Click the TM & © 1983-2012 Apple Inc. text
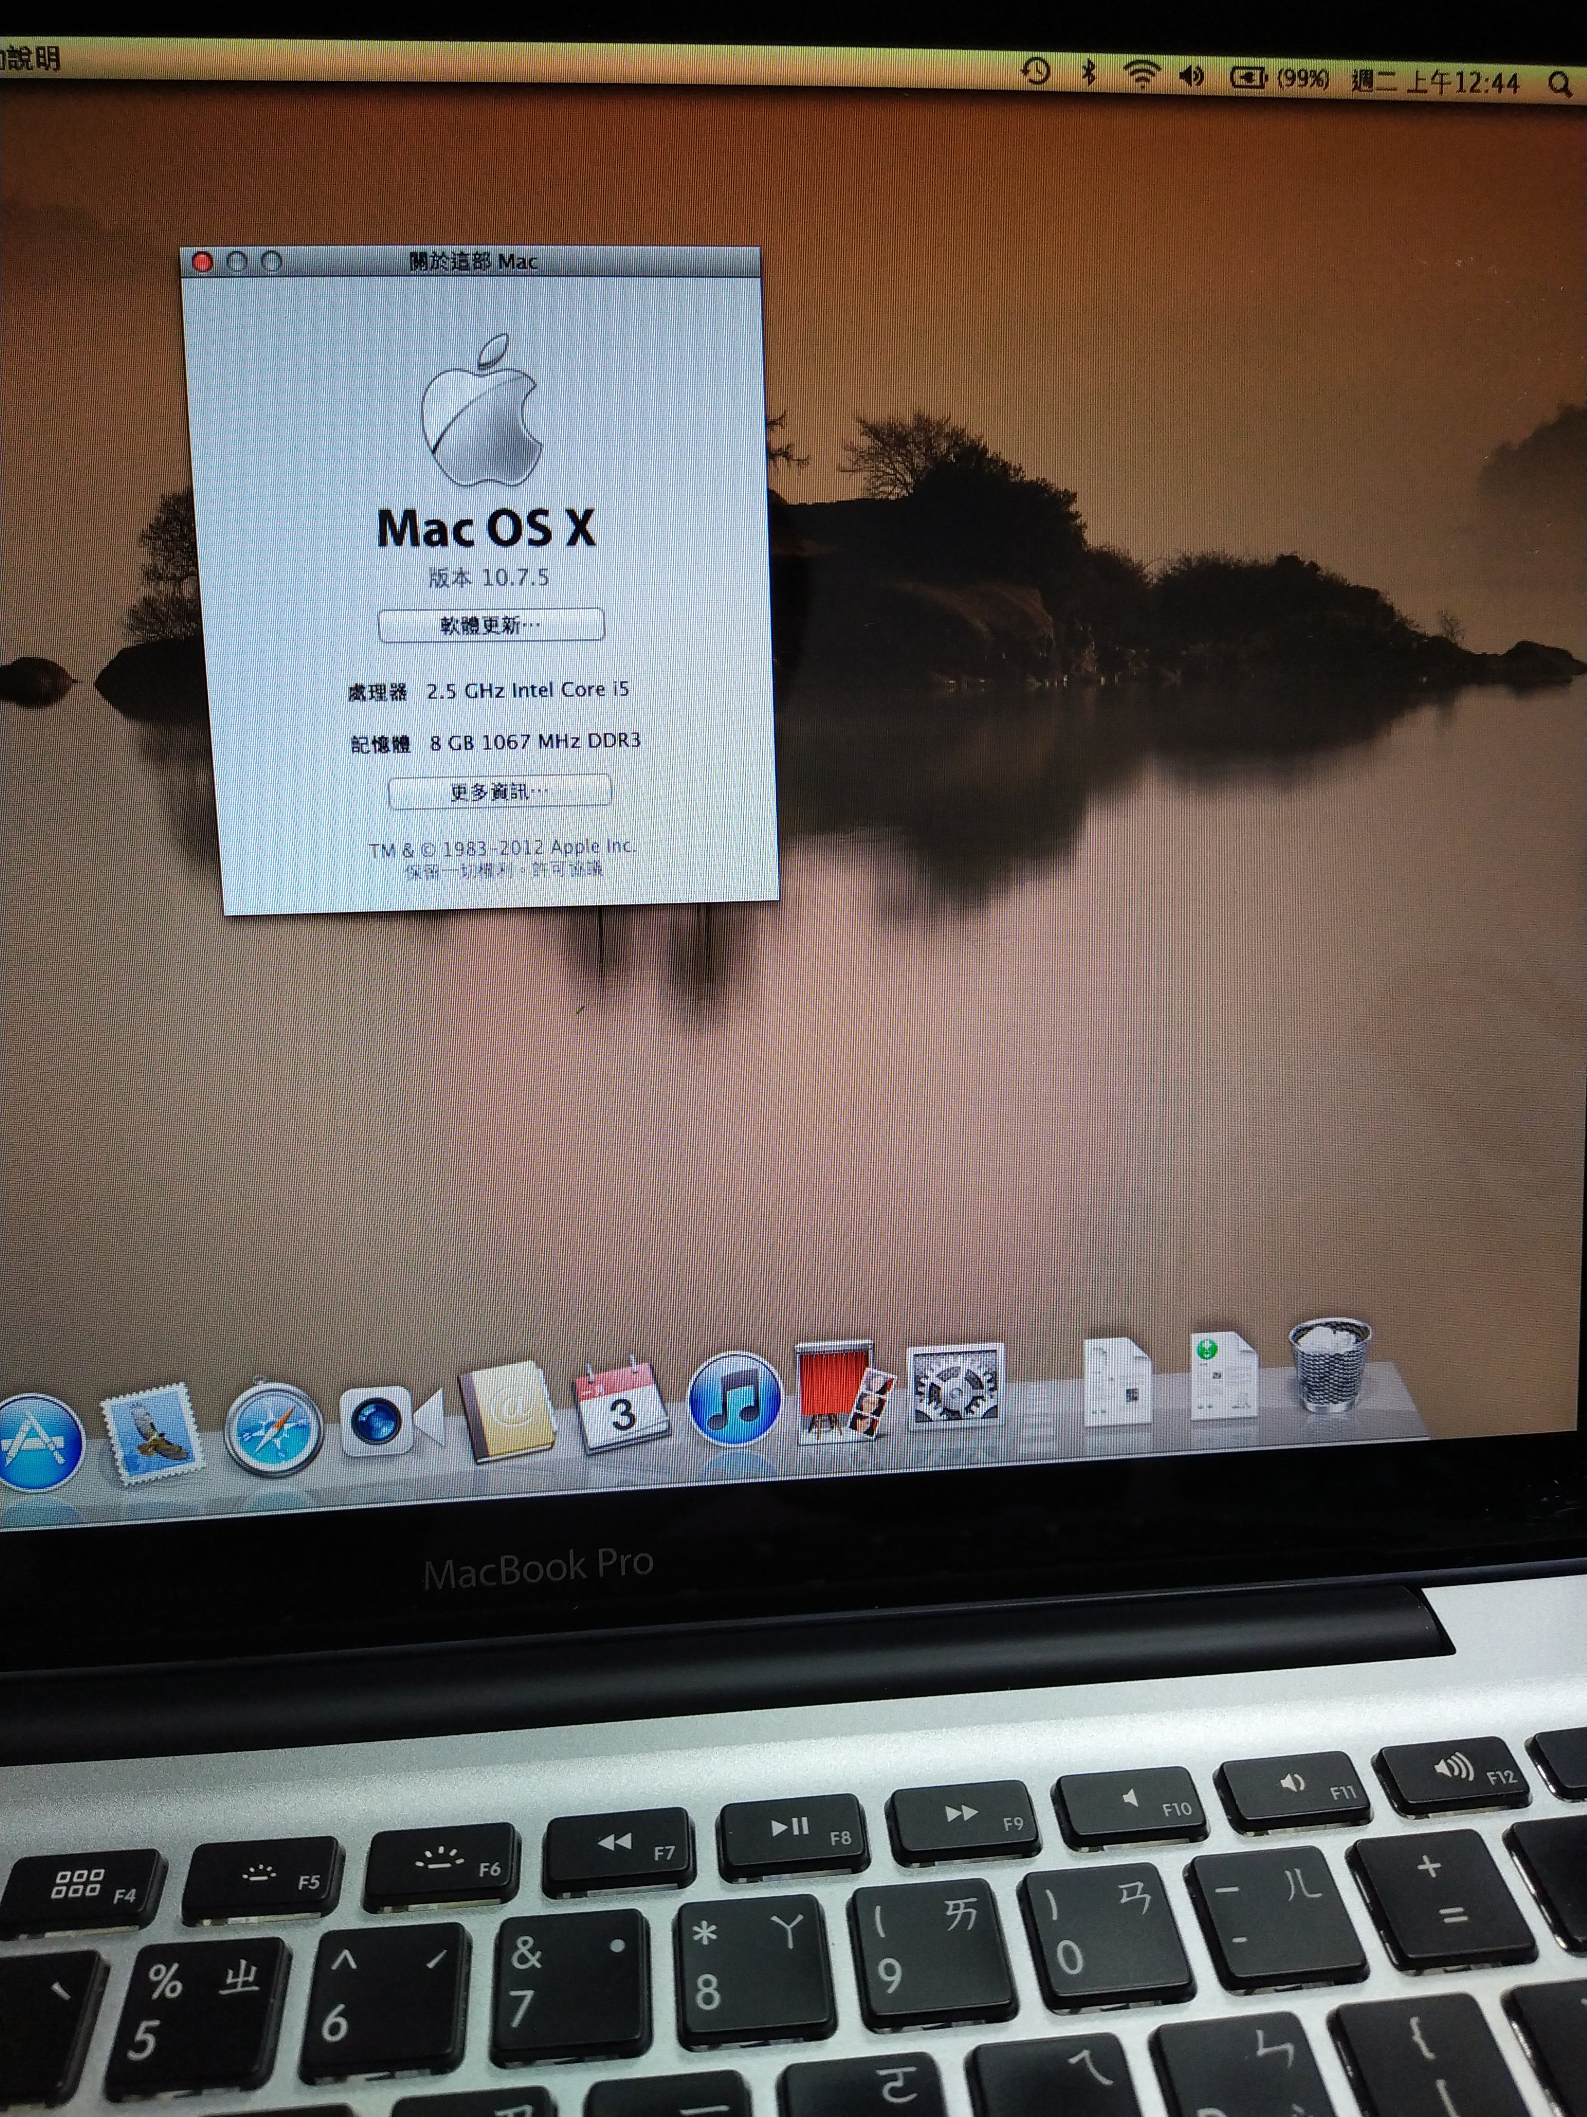 tap(502, 848)
